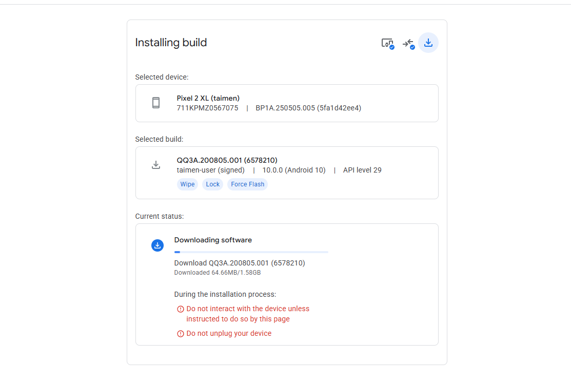Click the 'Selected device:' label

[x=162, y=77]
